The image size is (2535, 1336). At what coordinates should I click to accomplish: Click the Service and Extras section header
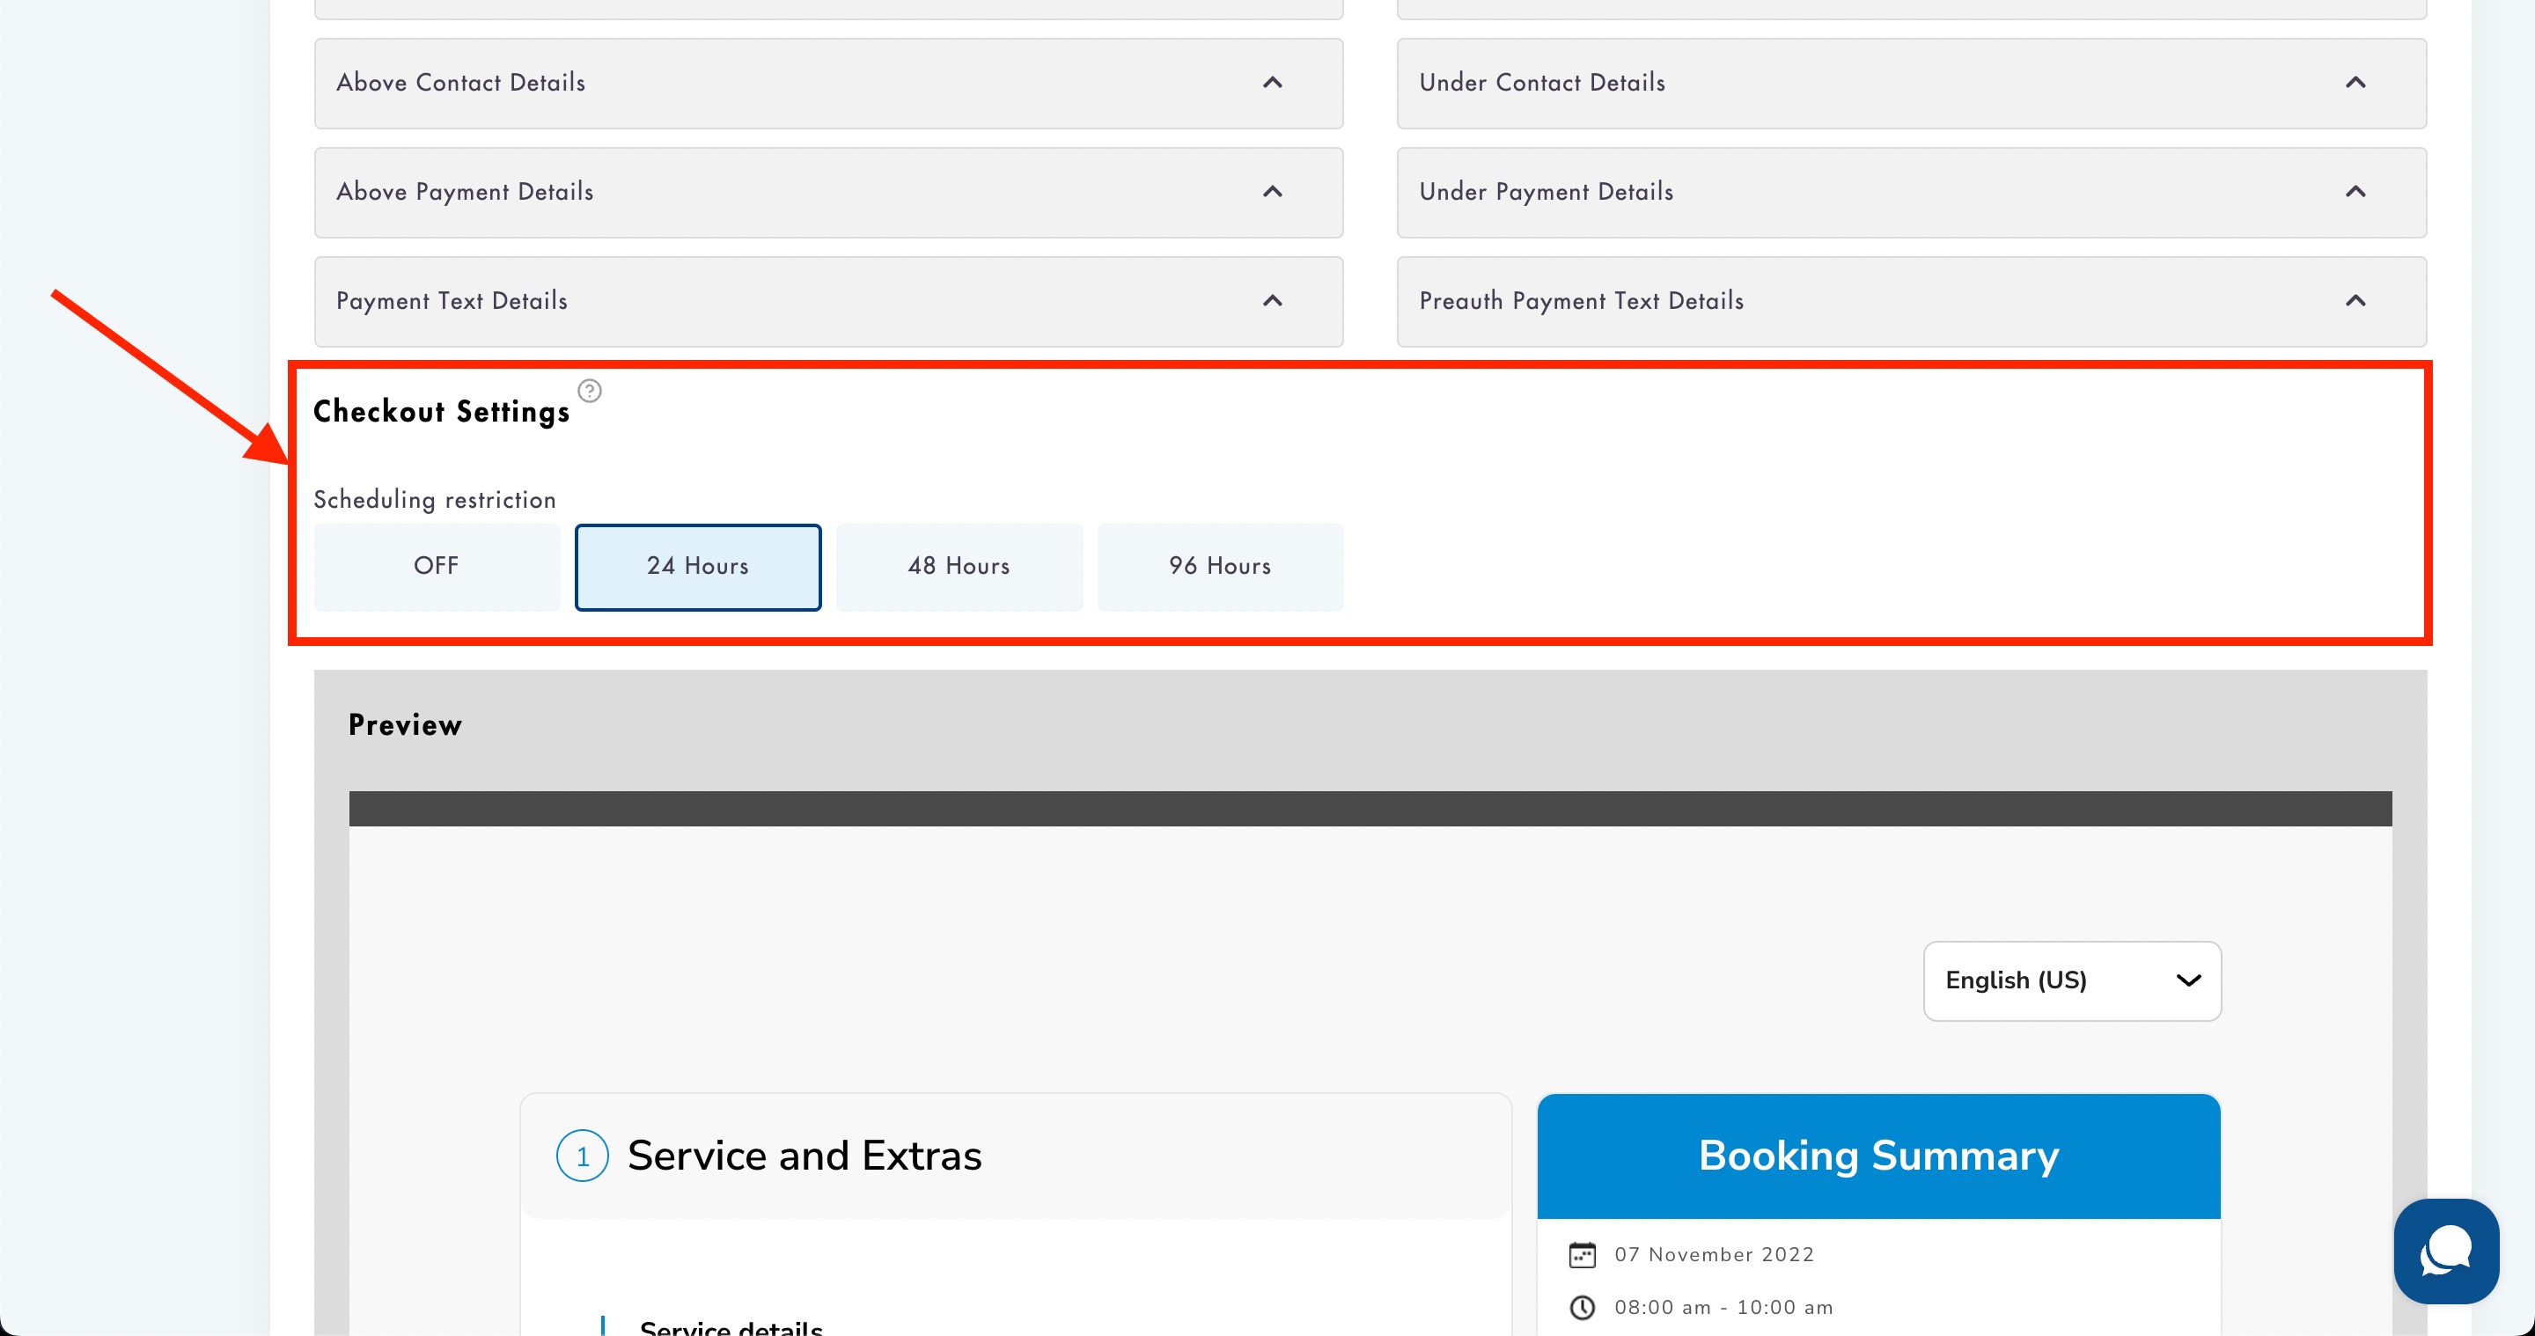1016,1156
